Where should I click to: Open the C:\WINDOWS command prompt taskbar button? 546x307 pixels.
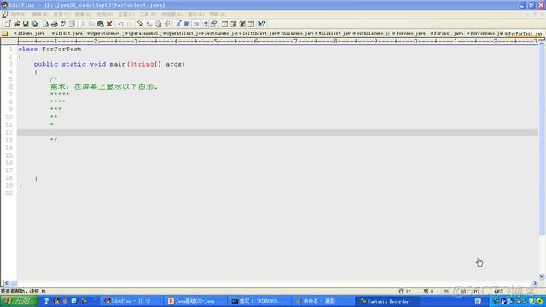(258, 301)
